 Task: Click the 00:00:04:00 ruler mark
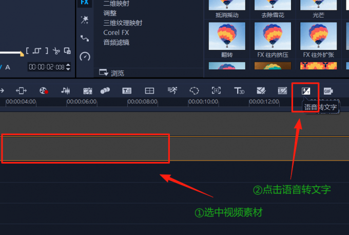21,102
